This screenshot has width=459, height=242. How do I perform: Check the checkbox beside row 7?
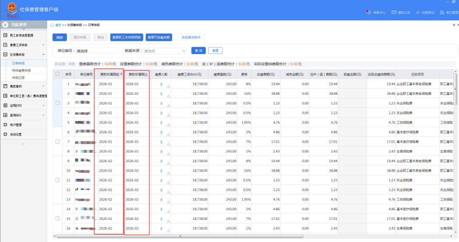pyautogui.click(x=58, y=141)
